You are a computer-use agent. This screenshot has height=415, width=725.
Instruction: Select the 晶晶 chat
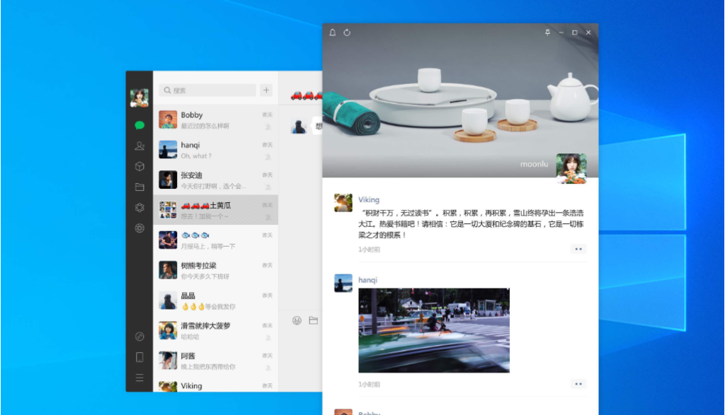[215, 300]
